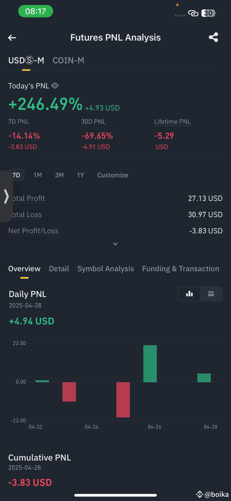Viewport: 231px width, 501px height.
Task: Select the USDⓈ-M tab
Action: pyautogui.click(x=26, y=60)
